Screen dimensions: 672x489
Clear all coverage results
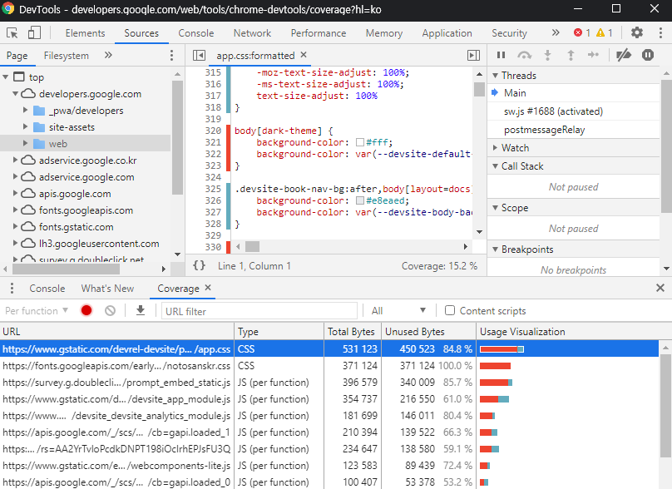tap(110, 310)
